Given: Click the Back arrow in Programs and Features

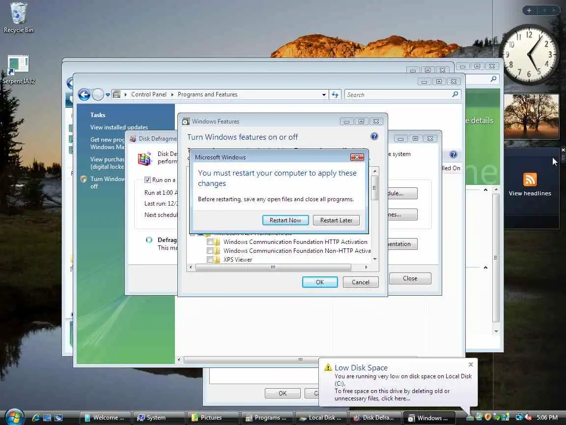Looking at the screenshot, I should coord(84,94).
